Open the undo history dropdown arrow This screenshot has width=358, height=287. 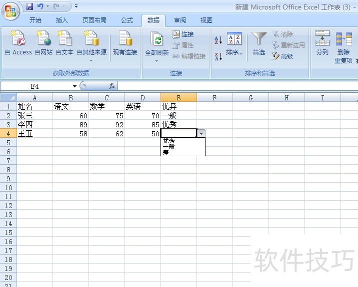click(47, 6)
